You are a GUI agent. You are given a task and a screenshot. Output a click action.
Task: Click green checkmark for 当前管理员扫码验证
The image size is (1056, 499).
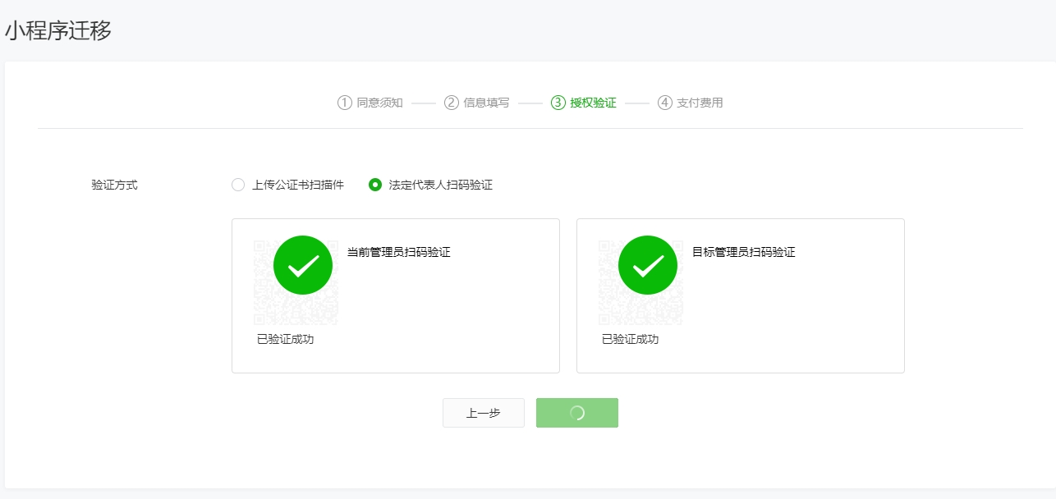(x=303, y=265)
